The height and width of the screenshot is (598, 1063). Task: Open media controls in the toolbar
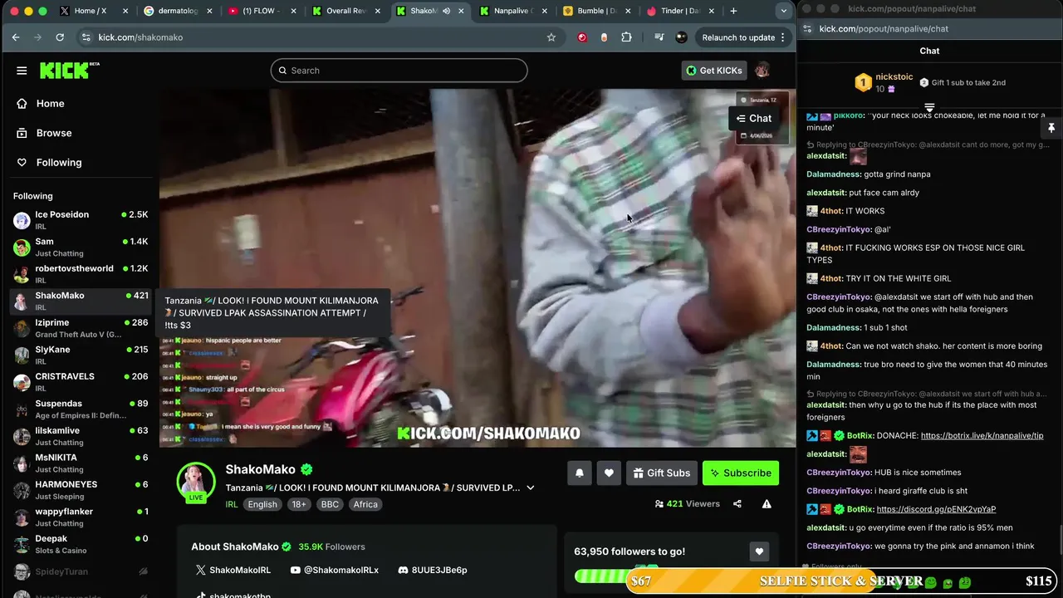click(x=659, y=37)
